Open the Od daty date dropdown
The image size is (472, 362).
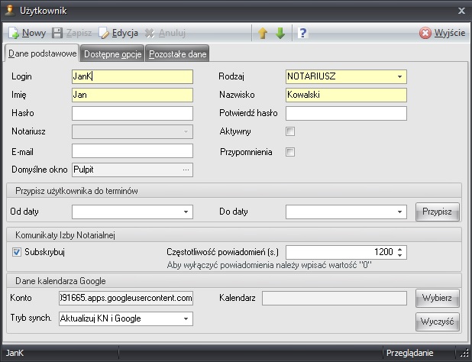click(186, 212)
